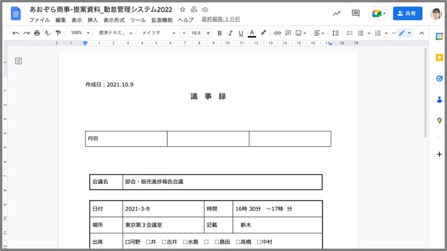This screenshot has height=251, width=447.
Task: Open the 編集 menu
Action: 61,20
